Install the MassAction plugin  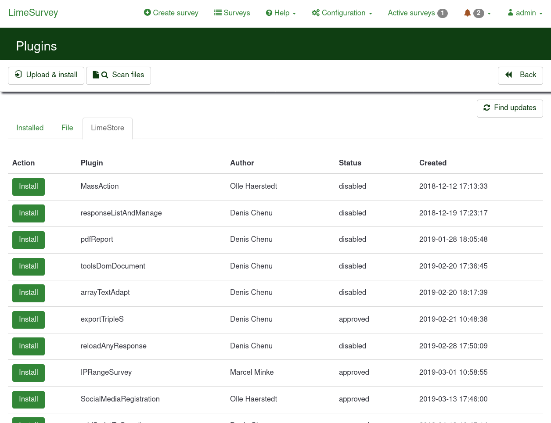(x=29, y=186)
